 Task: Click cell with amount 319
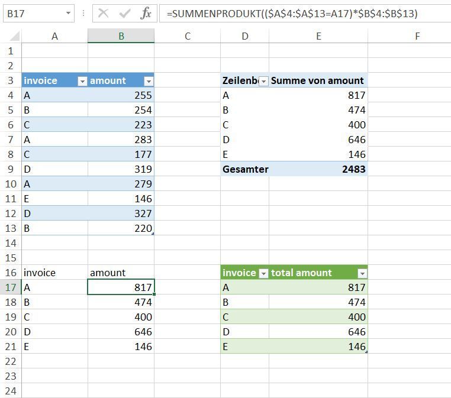(x=121, y=169)
